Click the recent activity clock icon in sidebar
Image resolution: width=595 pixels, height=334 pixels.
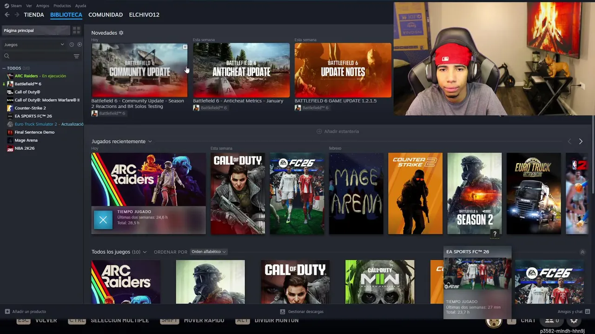72,45
